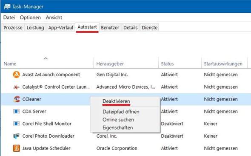Switch to the App-Verlauf tab
Image resolution: width=251 pixels, height=156 pixels.
[x=61, y=28]
